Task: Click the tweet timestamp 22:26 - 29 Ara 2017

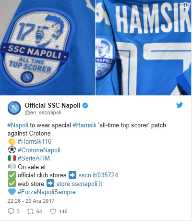Action: click(x=31, y=201)
